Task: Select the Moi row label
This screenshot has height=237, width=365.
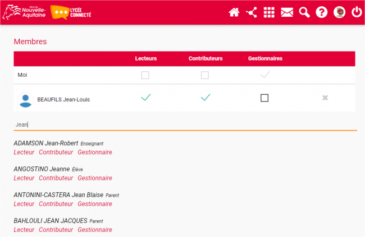Action: (22, 75)
